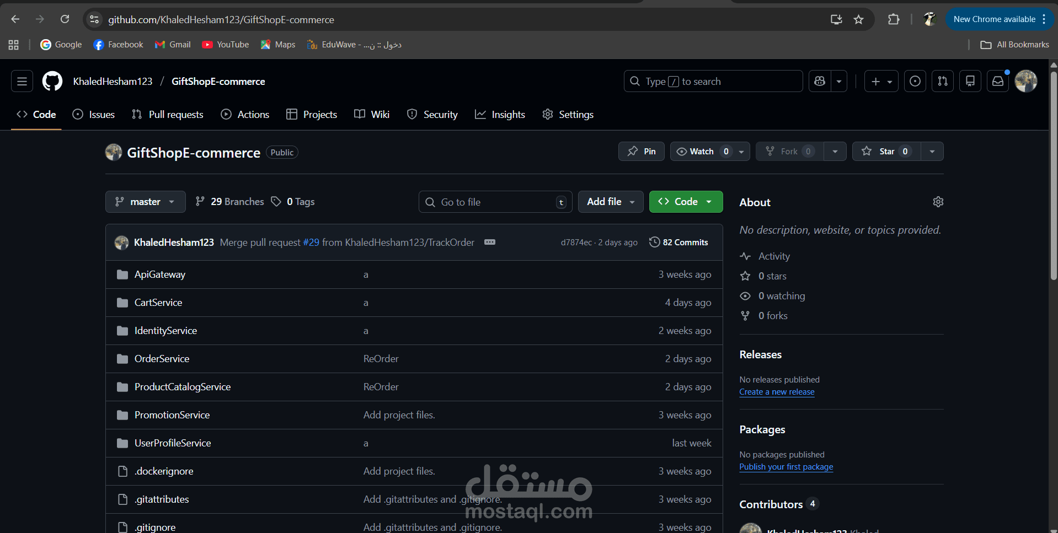Open the repository settings gear in About section
Viewport: 1058px width, 533px height.
click(x=938, y=202)
